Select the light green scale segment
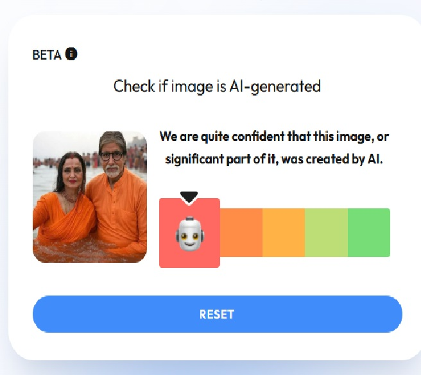 pyautogui.click(x=326, y=233)
